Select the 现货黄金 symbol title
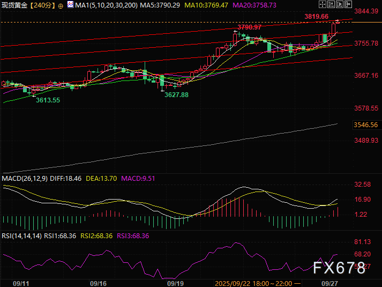This screenshot has height=287, width=382. coord(14,5)
